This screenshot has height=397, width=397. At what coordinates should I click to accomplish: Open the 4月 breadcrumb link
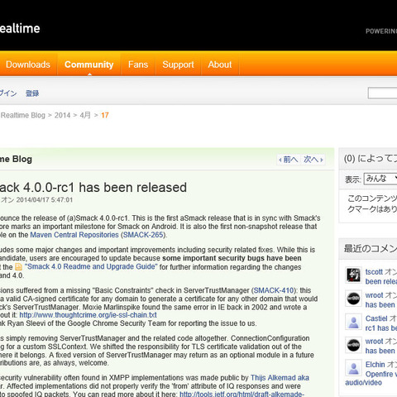coord(85,115)
